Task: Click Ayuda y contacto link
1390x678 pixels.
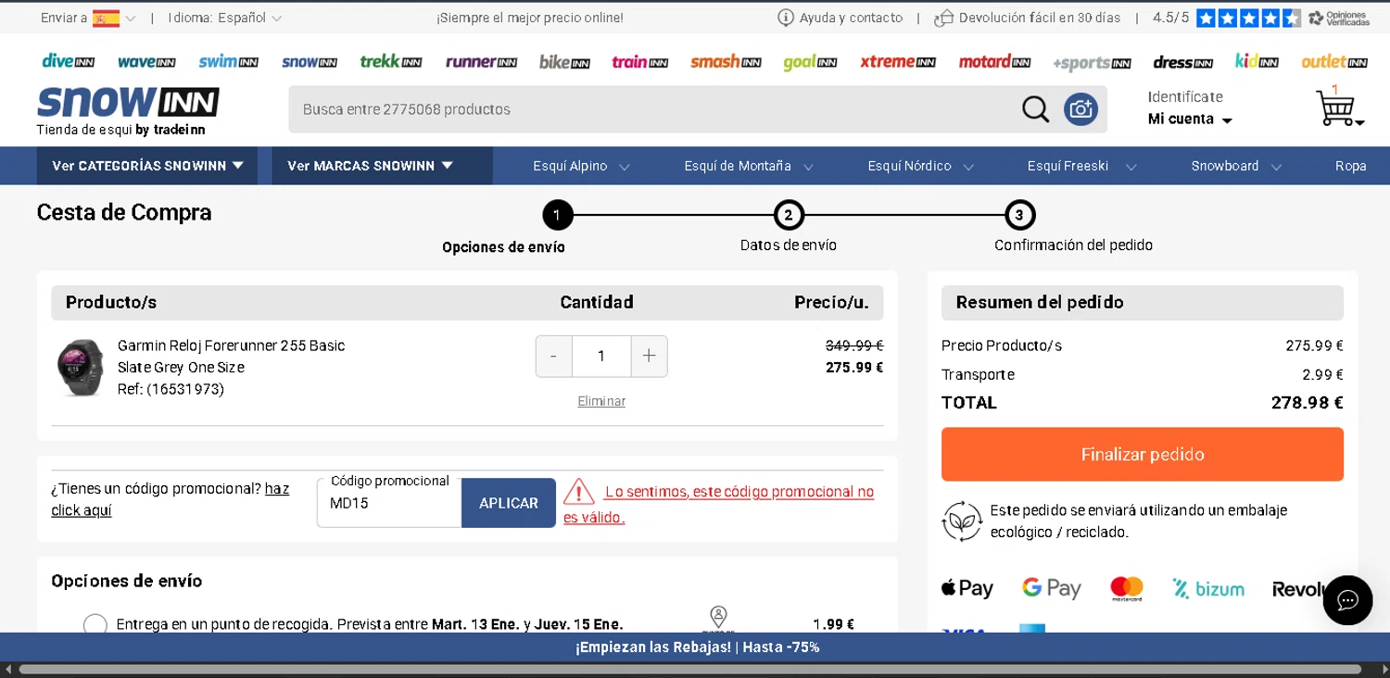Action: [x=840, y=18]
